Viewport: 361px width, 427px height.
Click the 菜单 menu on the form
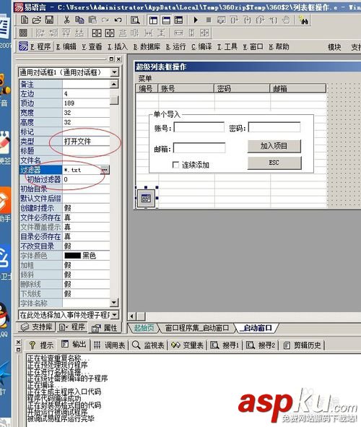click(144, 79)
